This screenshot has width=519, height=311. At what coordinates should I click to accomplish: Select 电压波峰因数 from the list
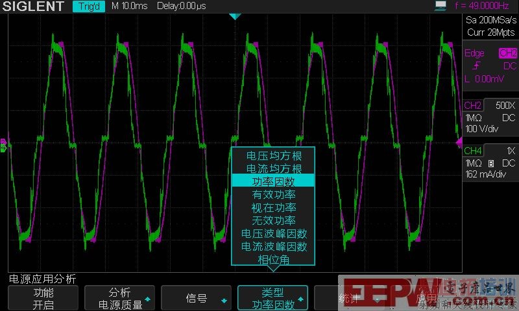tap(273, 234)
